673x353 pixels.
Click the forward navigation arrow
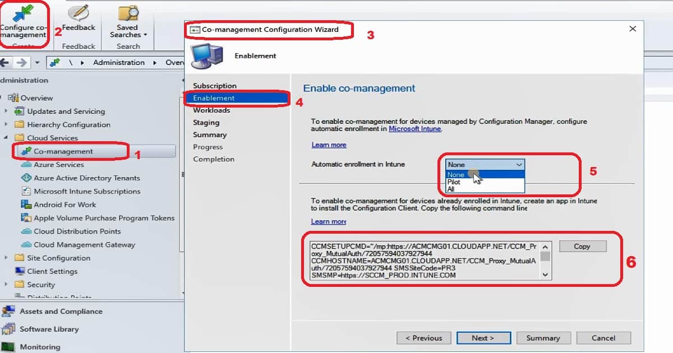click(x=21, y=62)
